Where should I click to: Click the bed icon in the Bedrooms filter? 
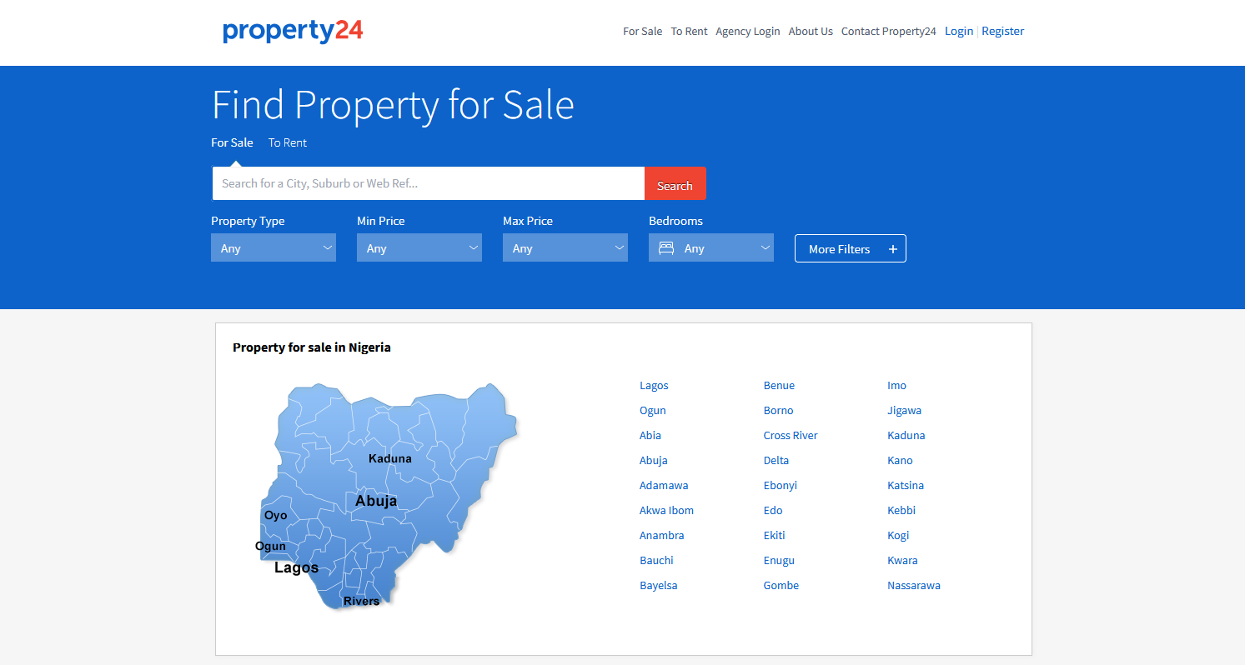pyautogui.click(x=665, y=247)
